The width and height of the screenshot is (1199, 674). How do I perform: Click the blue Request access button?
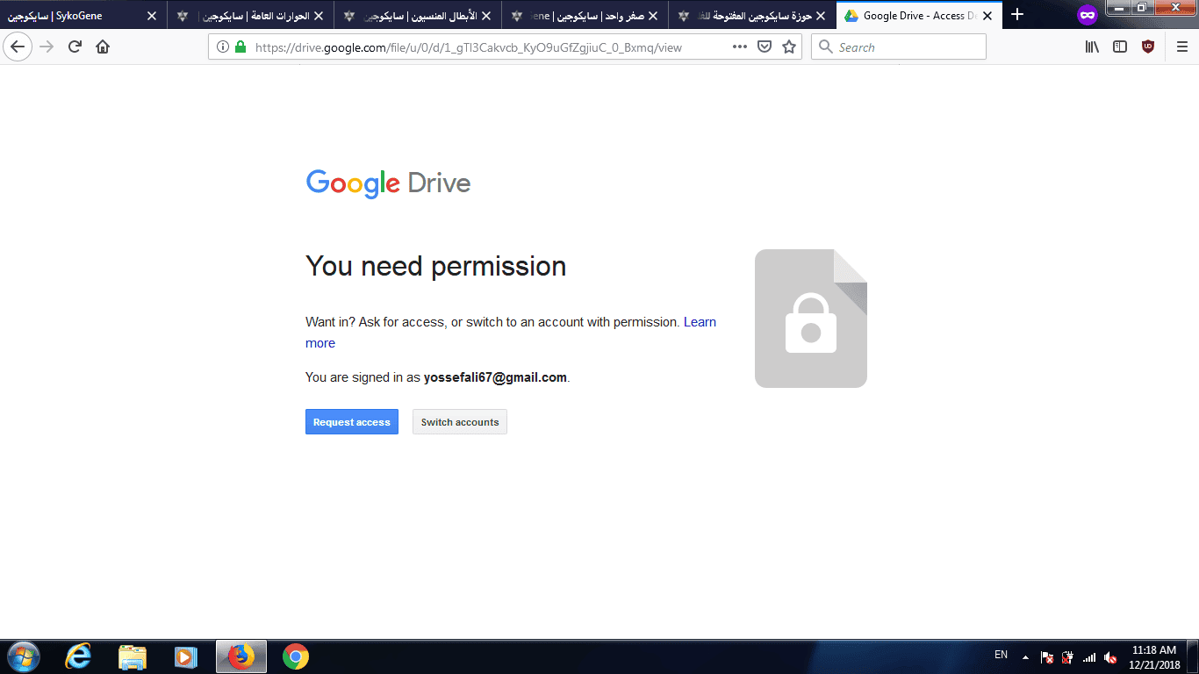351,422
